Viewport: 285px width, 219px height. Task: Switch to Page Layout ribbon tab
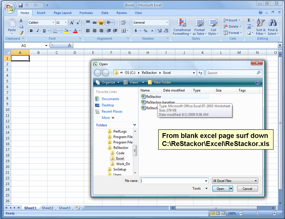click(63, 13)
